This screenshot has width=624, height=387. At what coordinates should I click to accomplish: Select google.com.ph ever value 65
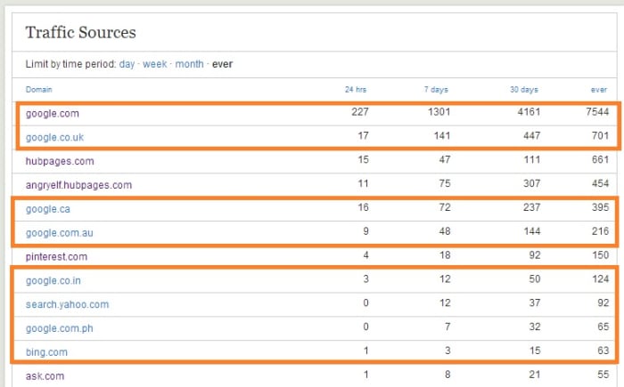(x=603, y=327)
